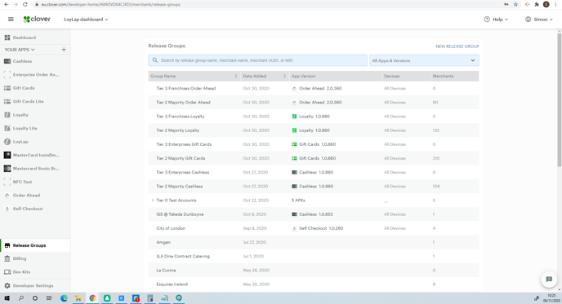Viewport: 562px width, 304px height.
Task: Collapse the YOUR APPS section
Action: (x=20, y=50)
